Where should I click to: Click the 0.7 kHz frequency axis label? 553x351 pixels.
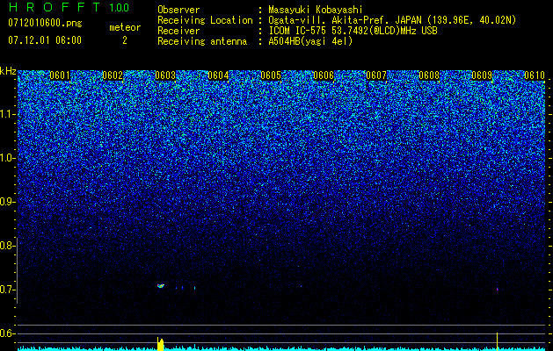(x=6, y=290)
